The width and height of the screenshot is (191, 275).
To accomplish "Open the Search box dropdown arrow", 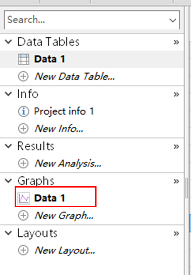I will (173, 20).
